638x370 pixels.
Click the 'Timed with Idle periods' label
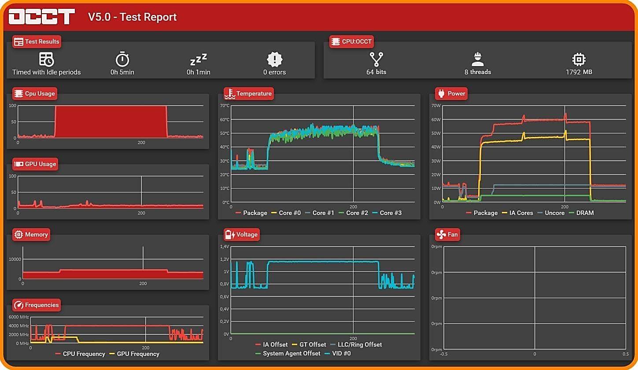[x=47, y=72]
